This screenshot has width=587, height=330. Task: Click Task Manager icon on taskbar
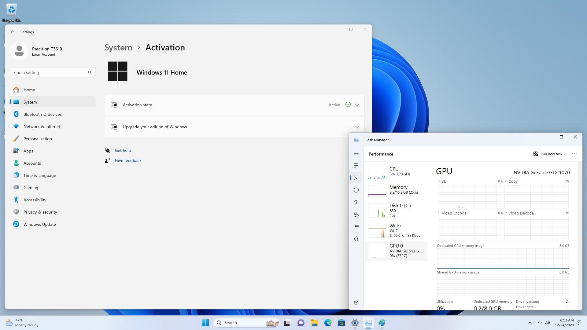368,323
